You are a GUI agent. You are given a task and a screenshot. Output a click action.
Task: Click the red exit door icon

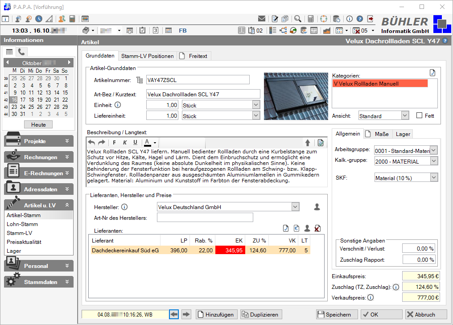[371, 19]
